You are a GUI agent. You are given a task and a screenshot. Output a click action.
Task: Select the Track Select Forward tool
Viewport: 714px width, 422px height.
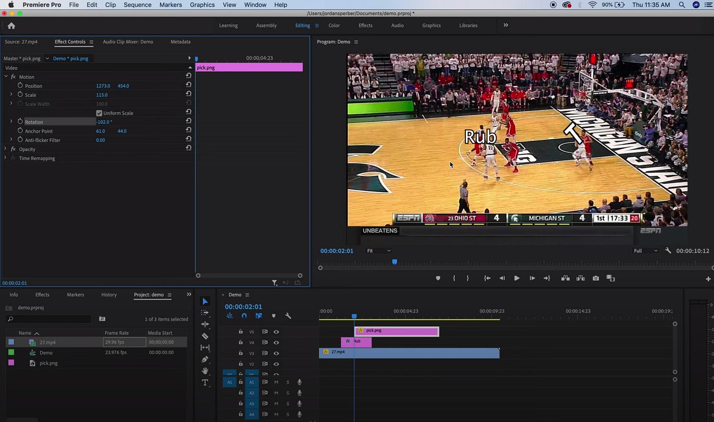[x=205, y=313]
